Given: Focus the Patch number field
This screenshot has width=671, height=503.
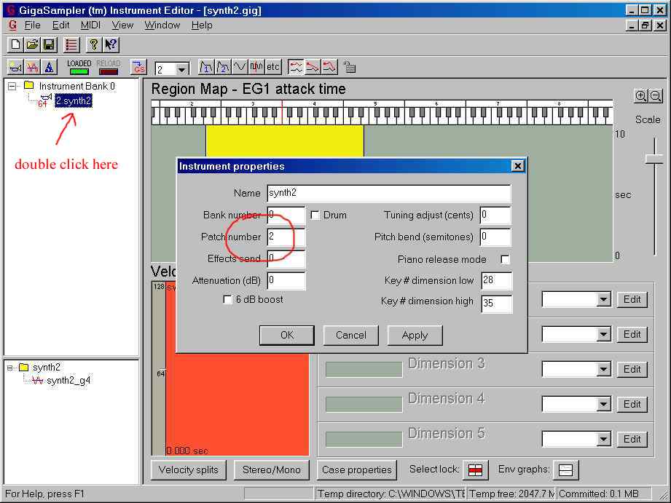Looking at the screenshot, I should click(286, 237).
